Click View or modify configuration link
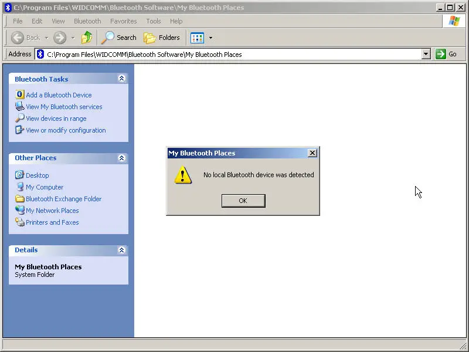Viewport: 469px width, 352px height. [66, 130]
